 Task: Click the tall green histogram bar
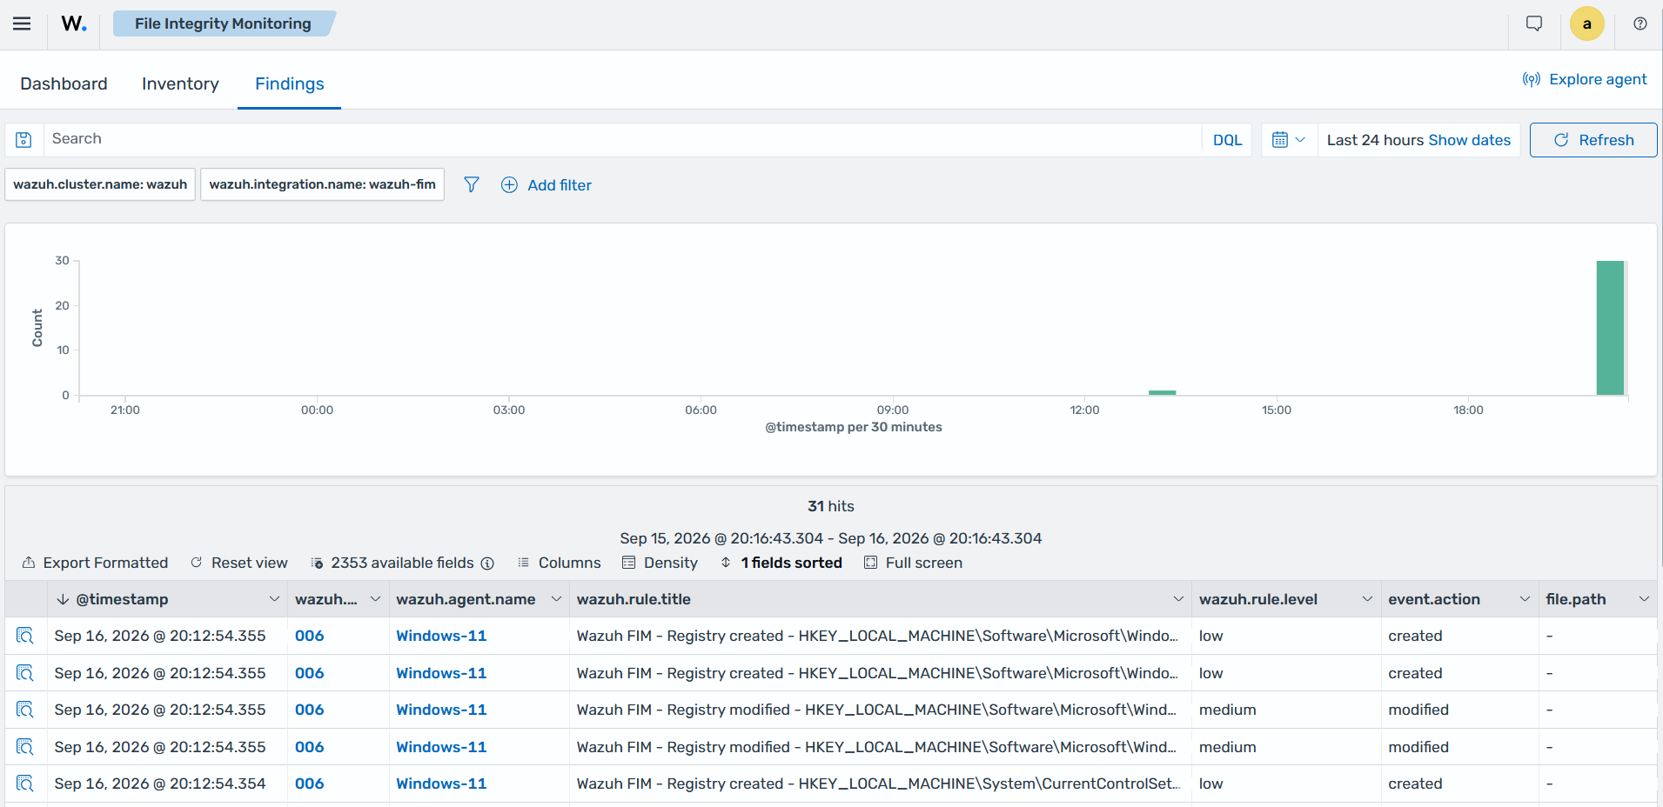click(x=1610, y=328)
